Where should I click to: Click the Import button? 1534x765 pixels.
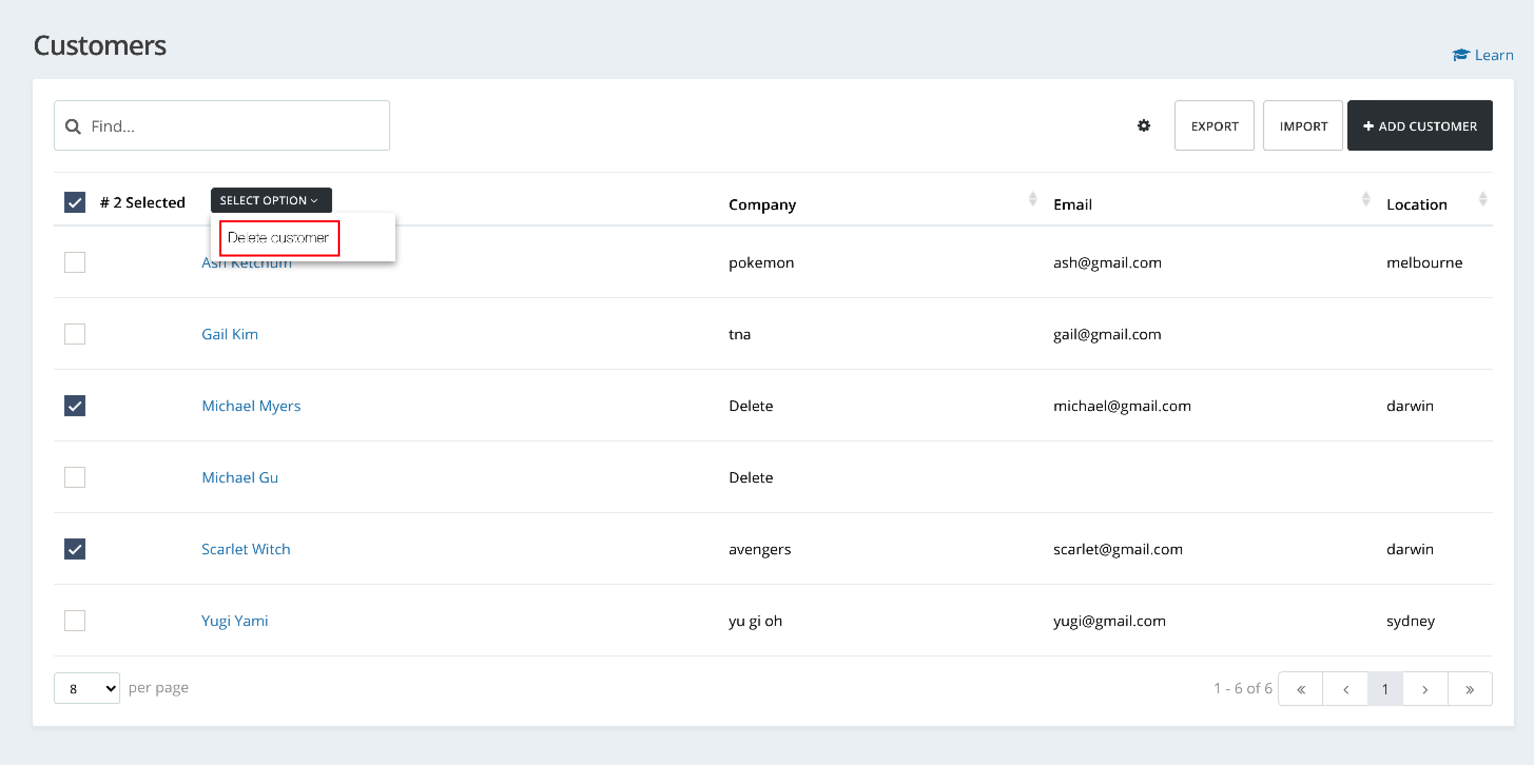pyautogui.click(x=1303, y=125)
